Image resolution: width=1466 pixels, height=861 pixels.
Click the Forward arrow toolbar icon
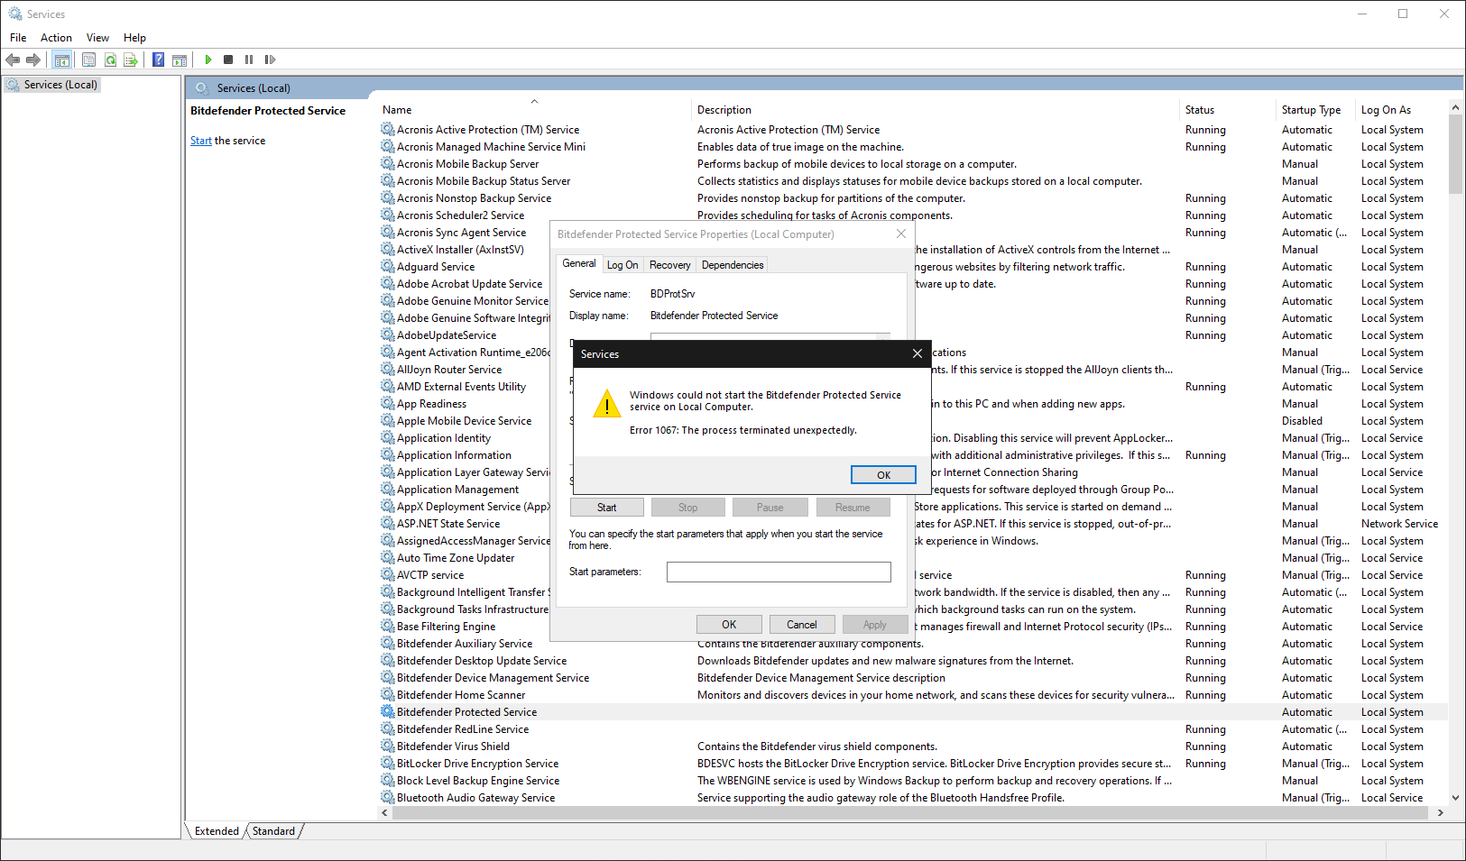pos(33,60)
